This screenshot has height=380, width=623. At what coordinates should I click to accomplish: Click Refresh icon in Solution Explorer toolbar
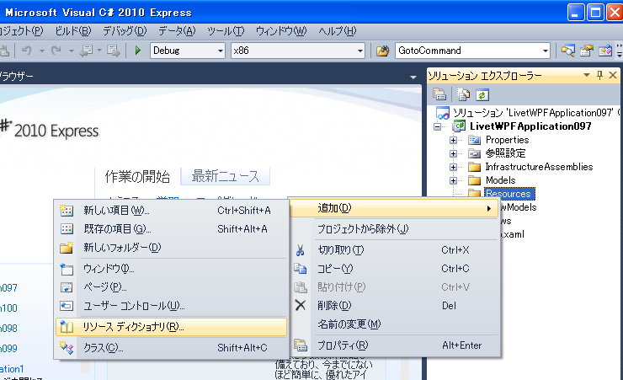(x=482, y=94)
